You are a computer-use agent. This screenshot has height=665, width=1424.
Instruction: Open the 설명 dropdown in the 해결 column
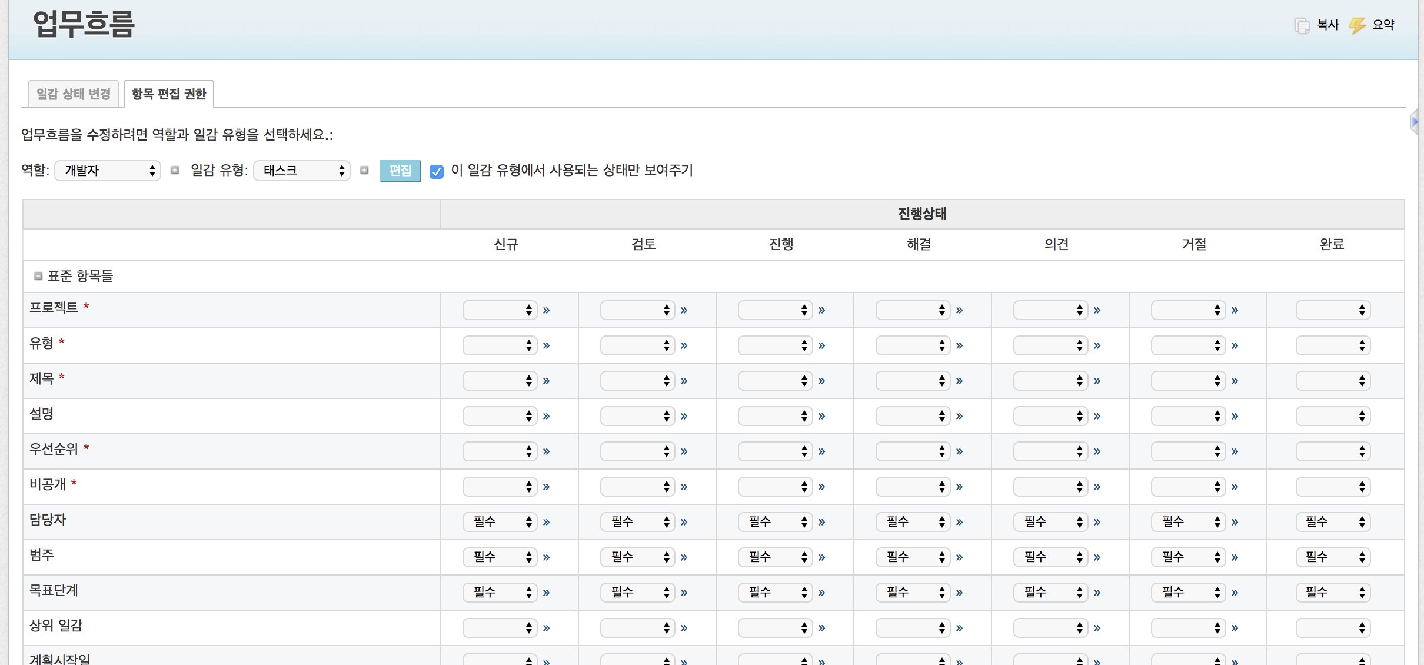coord(913,417)
